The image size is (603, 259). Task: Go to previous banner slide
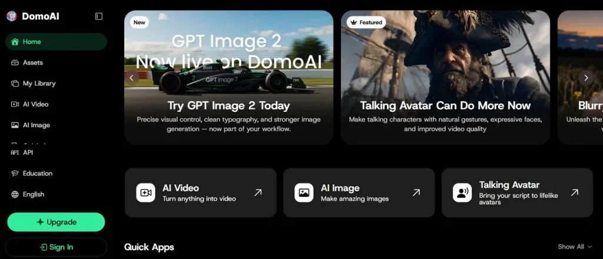tap(131, 78)
